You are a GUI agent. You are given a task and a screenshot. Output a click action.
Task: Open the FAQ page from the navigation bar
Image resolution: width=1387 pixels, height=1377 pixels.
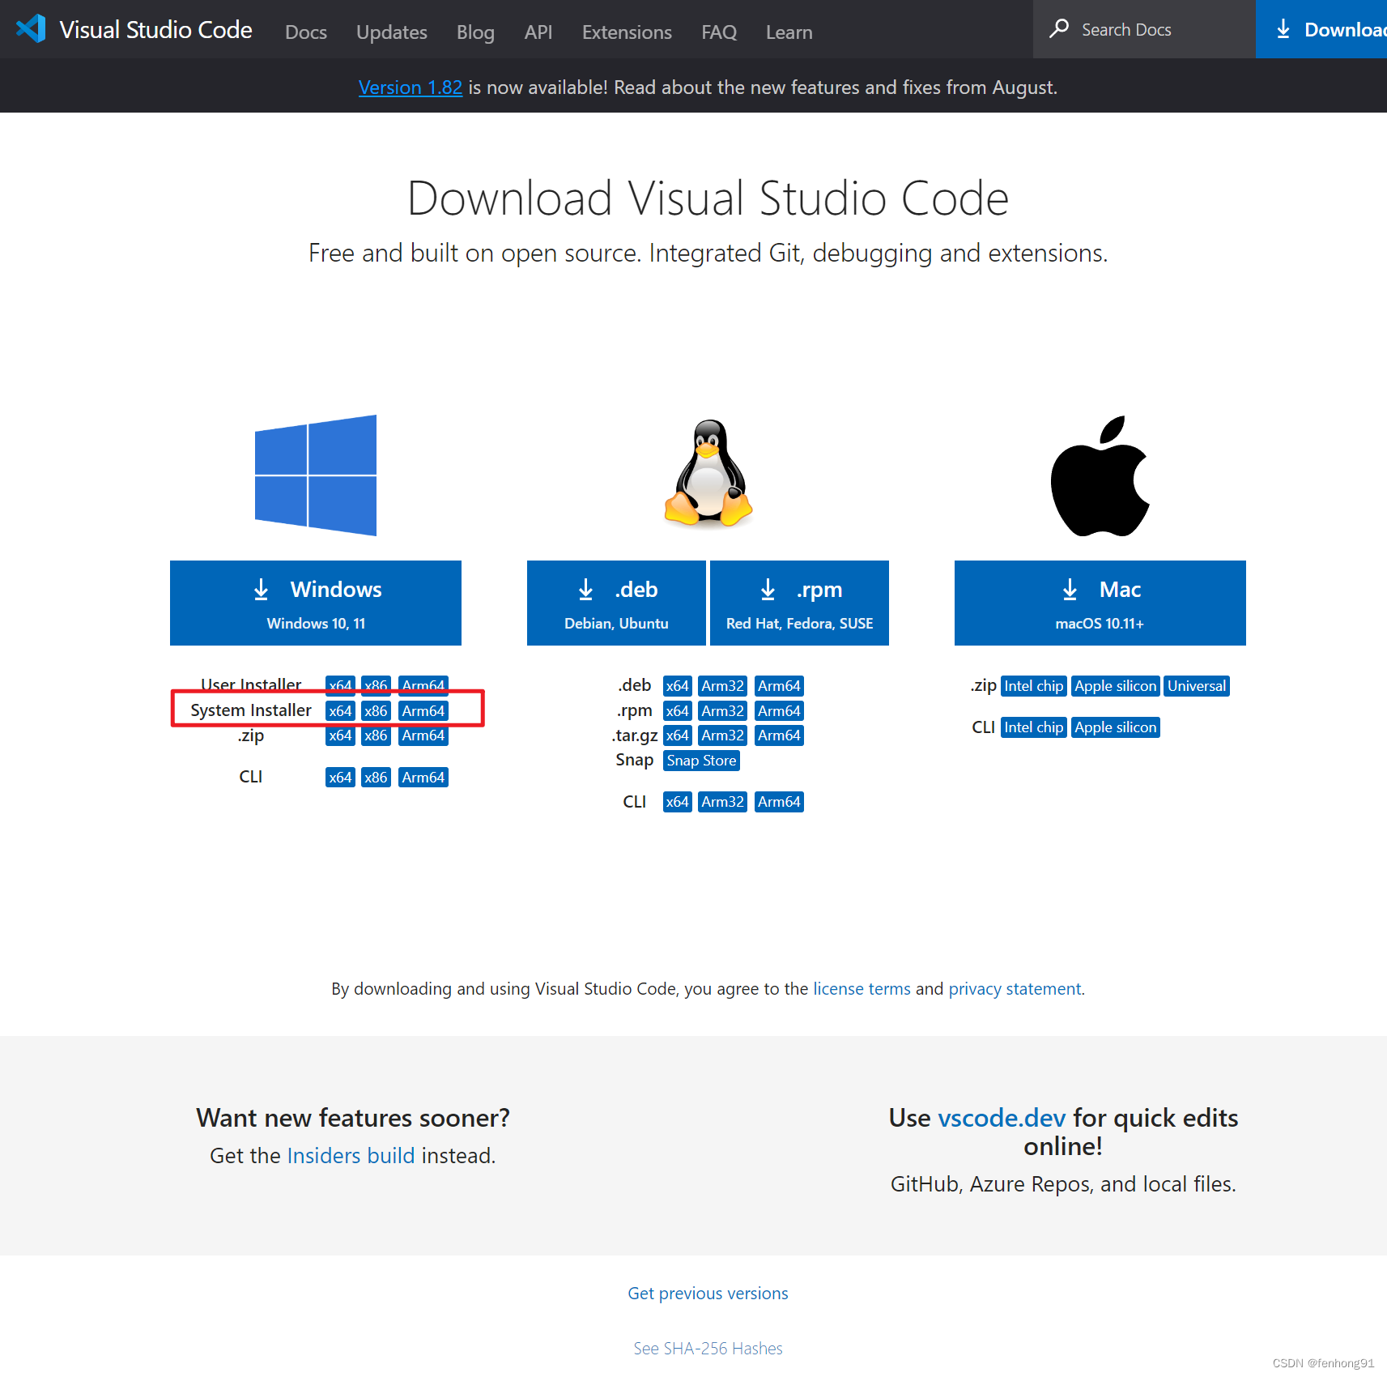(x=718, y=32)
